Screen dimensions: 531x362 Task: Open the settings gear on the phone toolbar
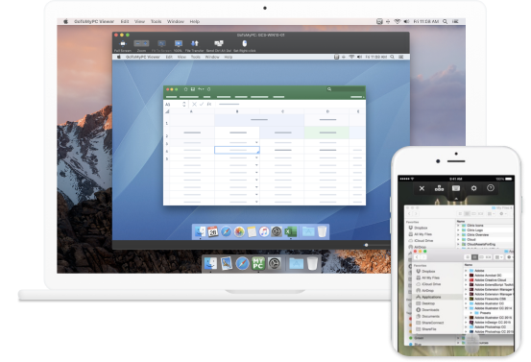click(473, 188)
